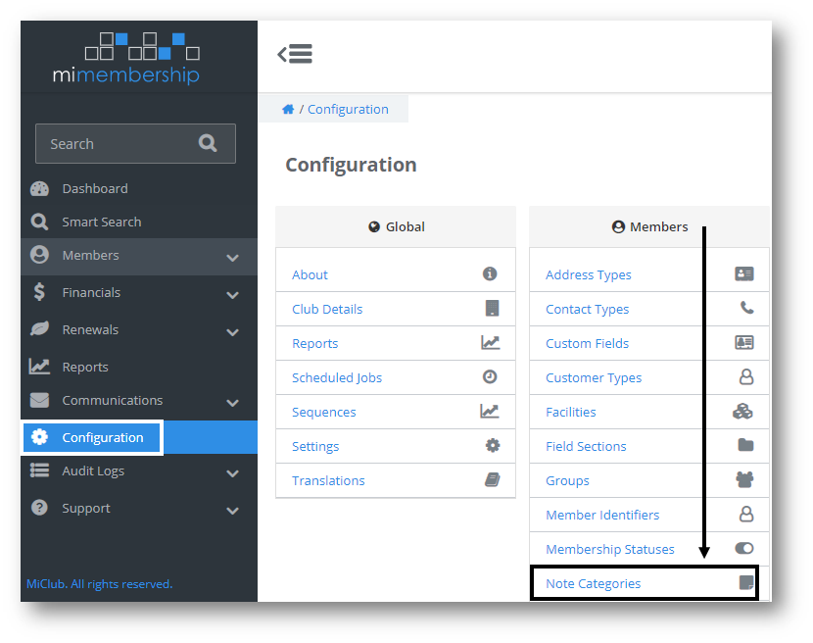The width and height of the screenshot is (813, 643).
Task: Expand the Communications menu
Action: click(106, 400)
